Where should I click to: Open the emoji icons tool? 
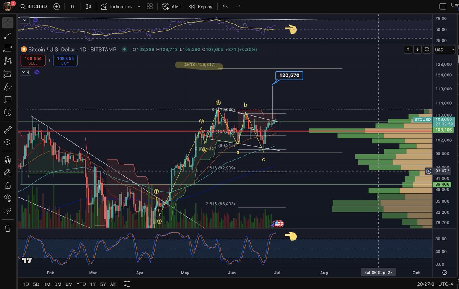pyautogui.click(x=8, y=112)
